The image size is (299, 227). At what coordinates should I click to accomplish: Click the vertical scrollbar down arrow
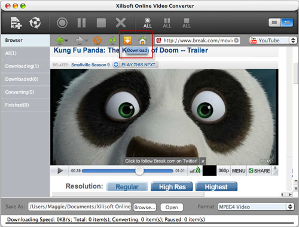[x=296, y=188]
